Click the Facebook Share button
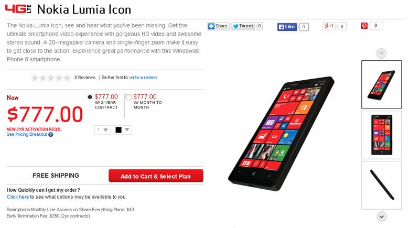 coord(218,26)
